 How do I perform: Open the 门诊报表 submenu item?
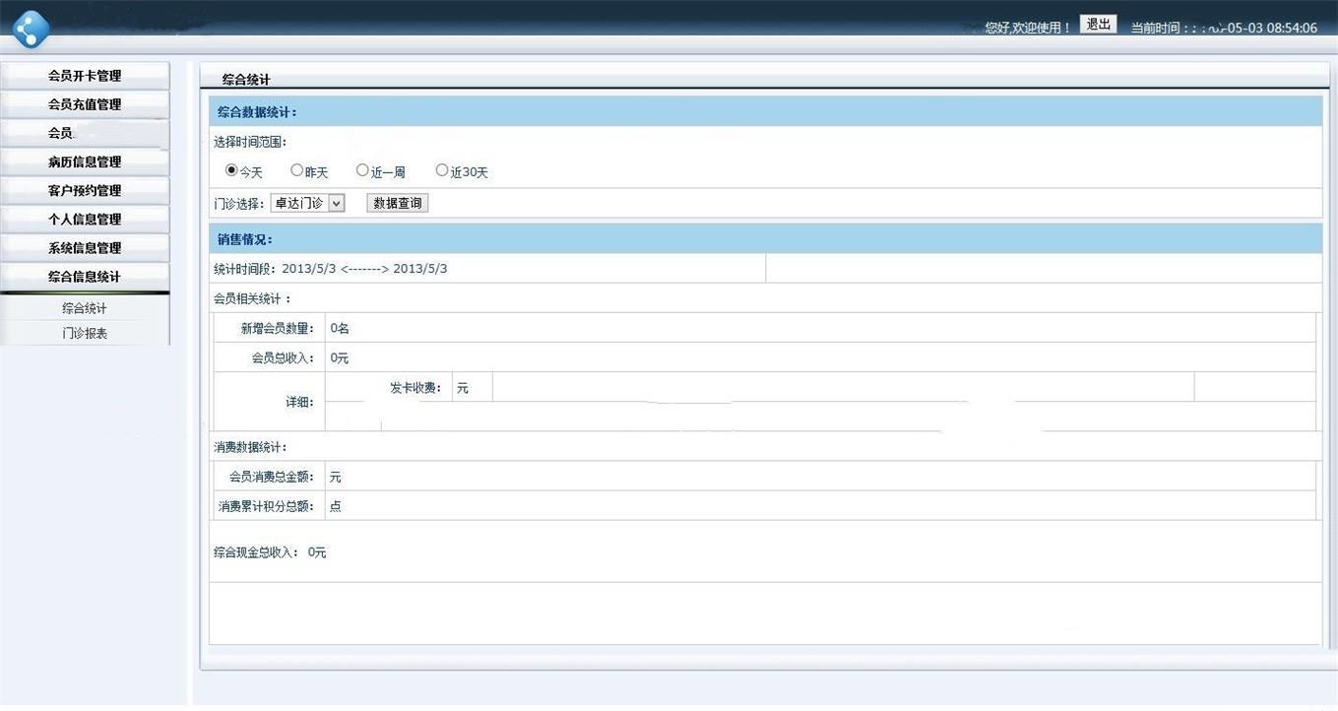point(85,334)
